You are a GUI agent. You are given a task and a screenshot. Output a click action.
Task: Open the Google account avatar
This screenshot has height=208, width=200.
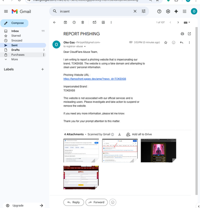(194, 11)
